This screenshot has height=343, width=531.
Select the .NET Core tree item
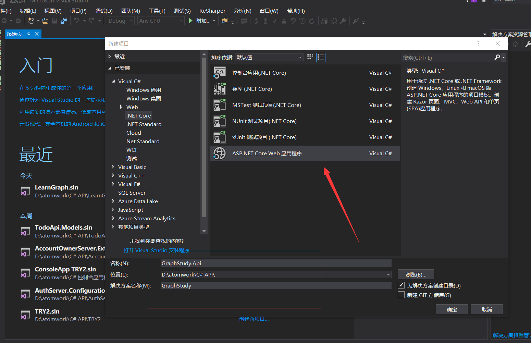(139, 115)
